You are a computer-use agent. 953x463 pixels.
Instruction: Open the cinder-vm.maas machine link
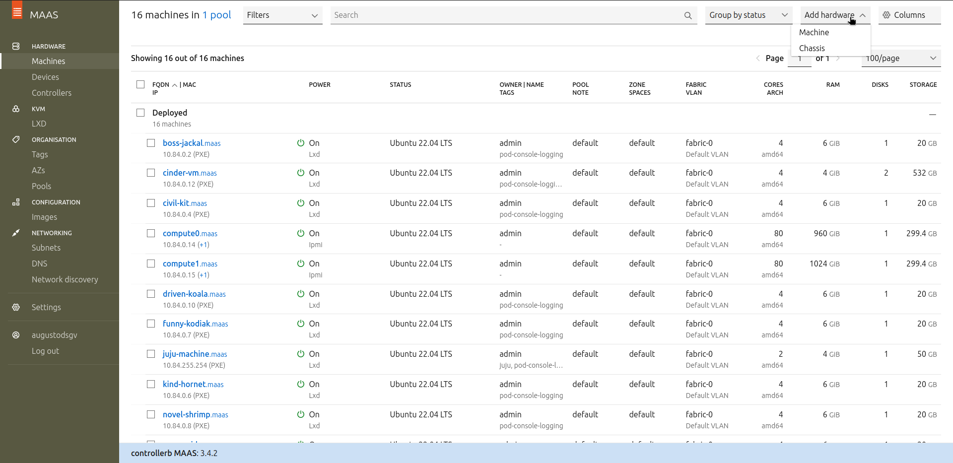(x=190, y=173)
